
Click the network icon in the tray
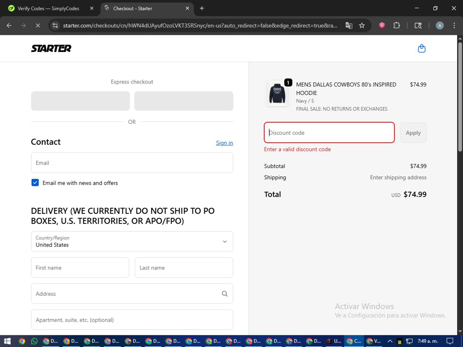[409, 341]
